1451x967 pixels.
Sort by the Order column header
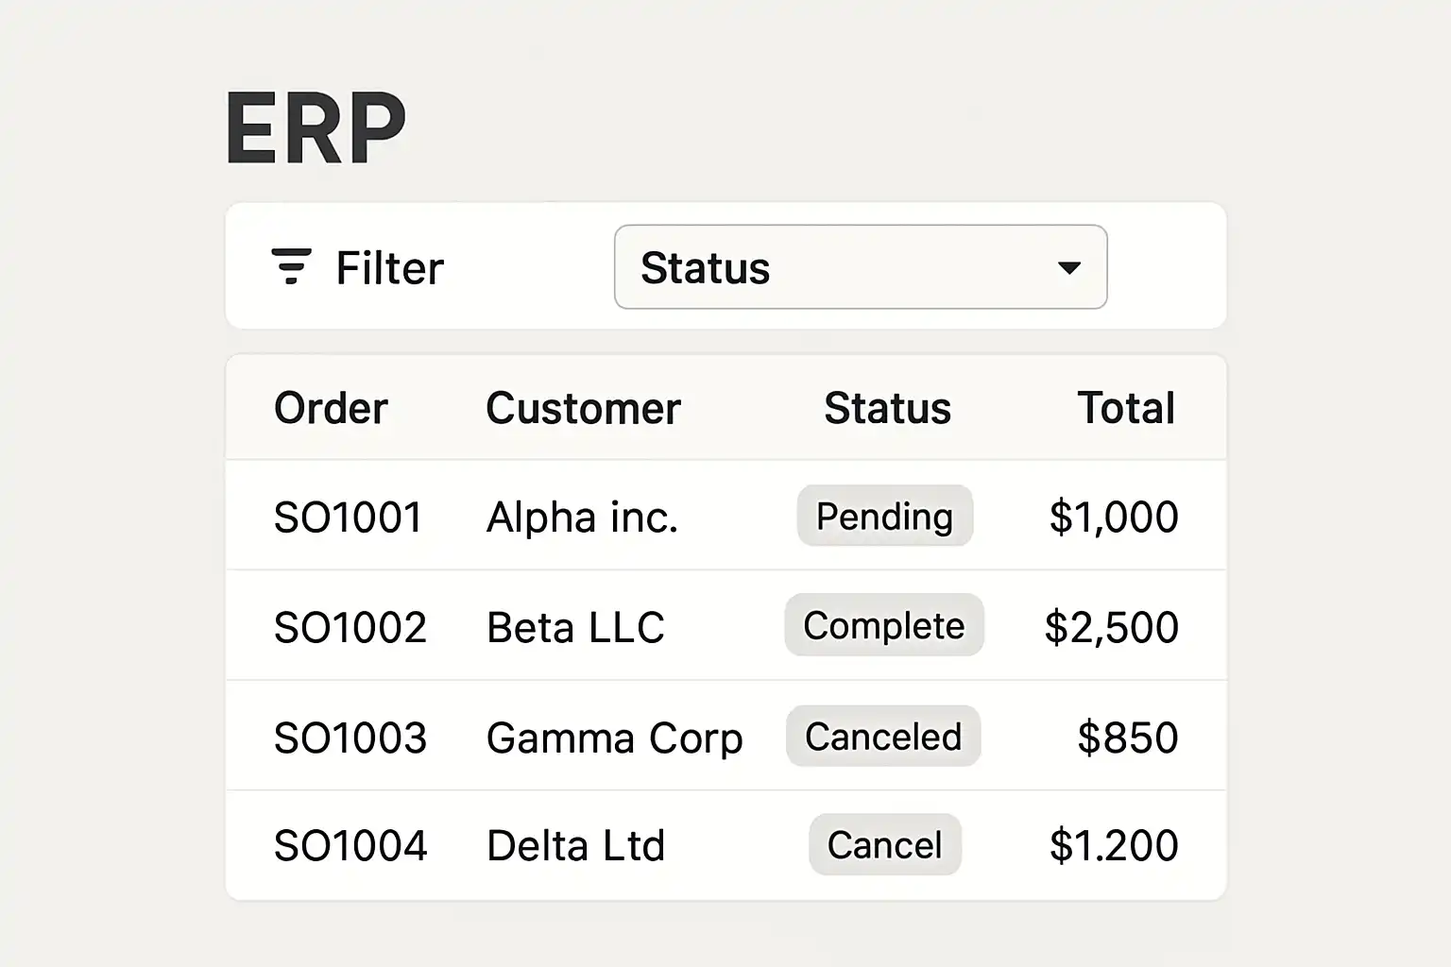[x=331, y=409]
